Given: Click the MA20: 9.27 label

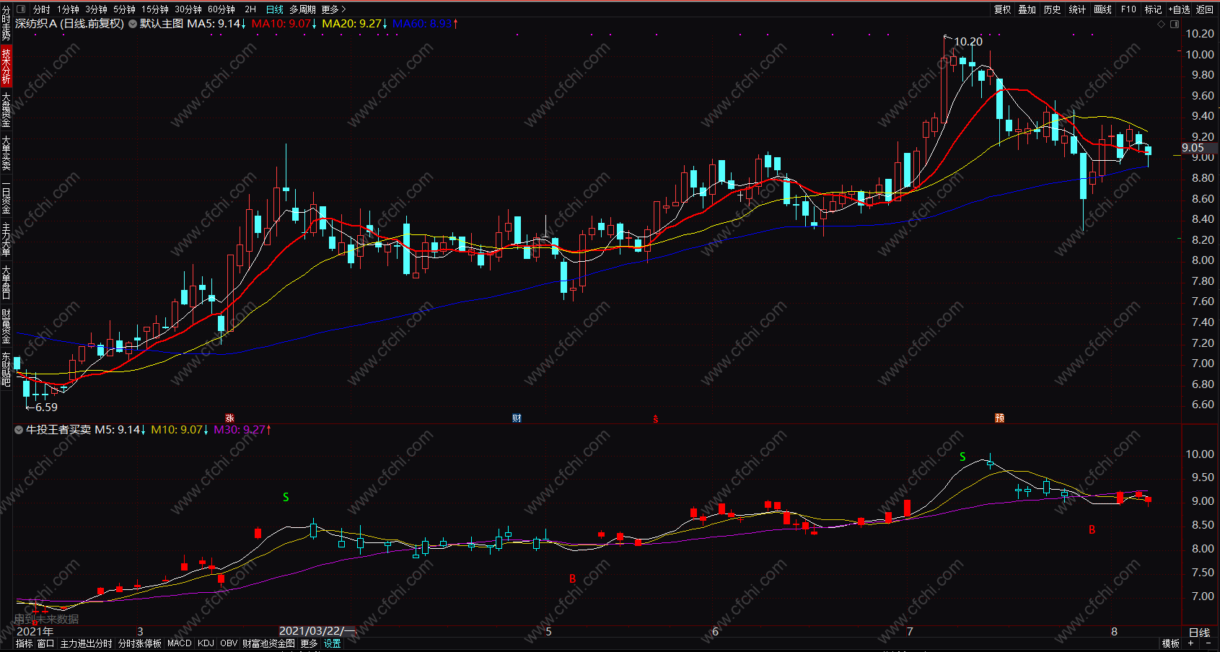Looking at the screenshot, I should pos(354,24).
